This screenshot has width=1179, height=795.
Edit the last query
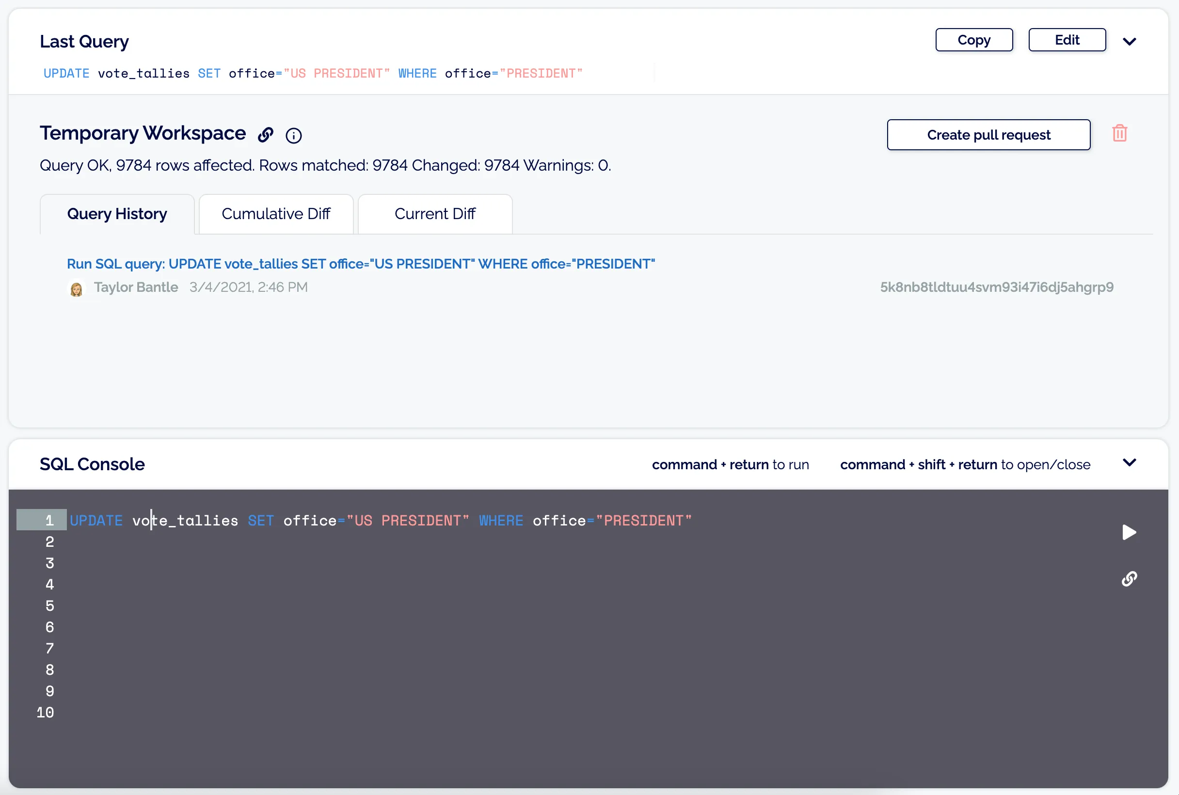pyautogui.click(x=1067, y=40)
